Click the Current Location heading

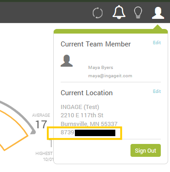click(87, 93)
